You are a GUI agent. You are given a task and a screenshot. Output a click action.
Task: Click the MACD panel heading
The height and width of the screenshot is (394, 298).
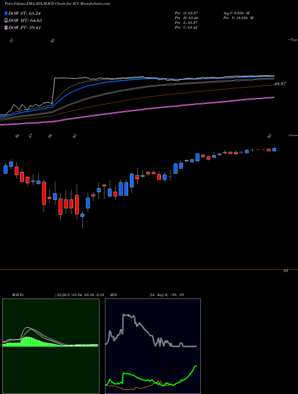coord(17,295)
